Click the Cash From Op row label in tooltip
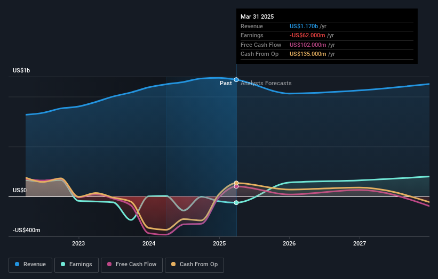This screenshot has width=438, height=279. tap(259, 54)
